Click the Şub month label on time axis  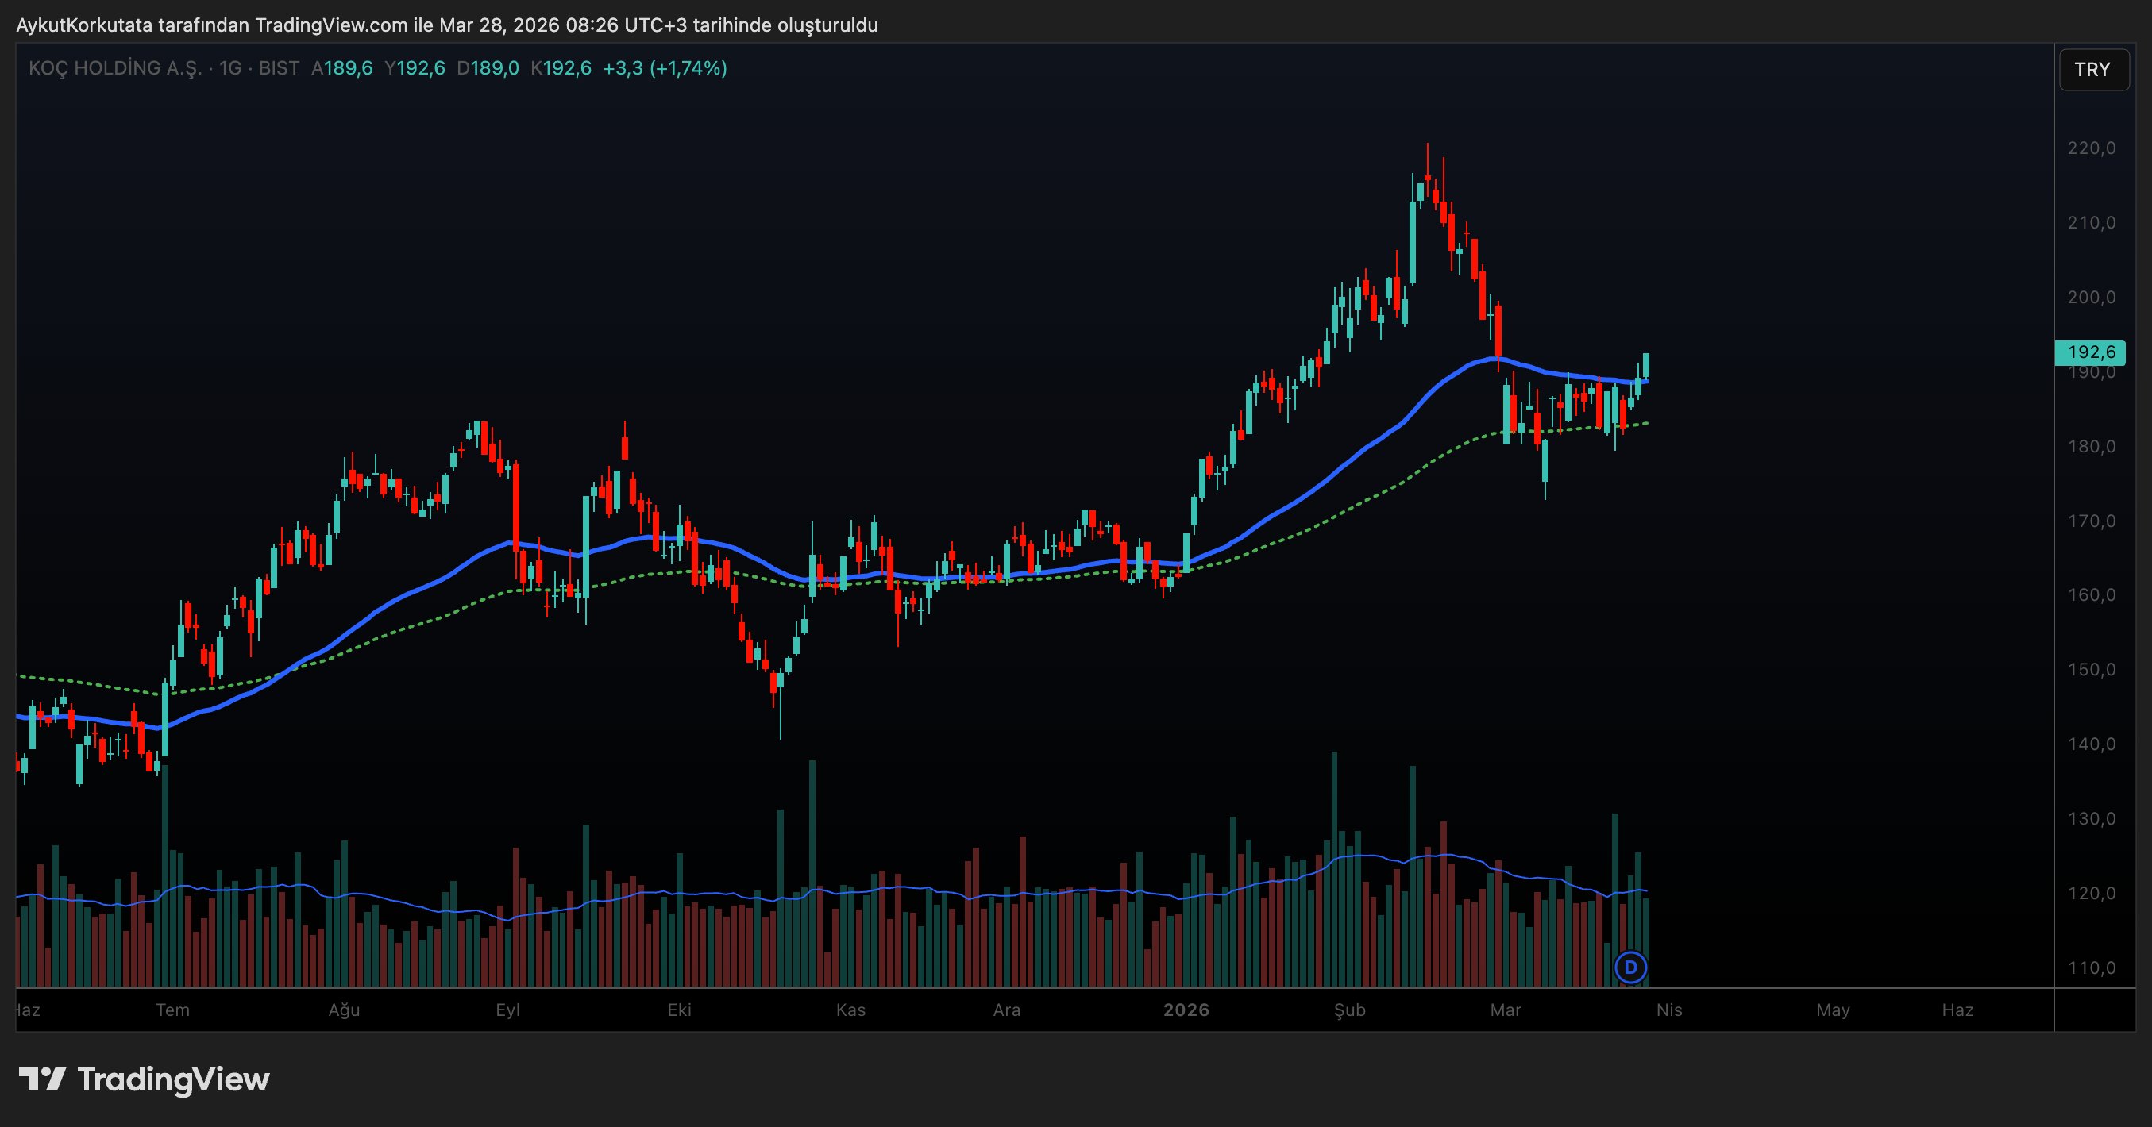(1349, 1010)
